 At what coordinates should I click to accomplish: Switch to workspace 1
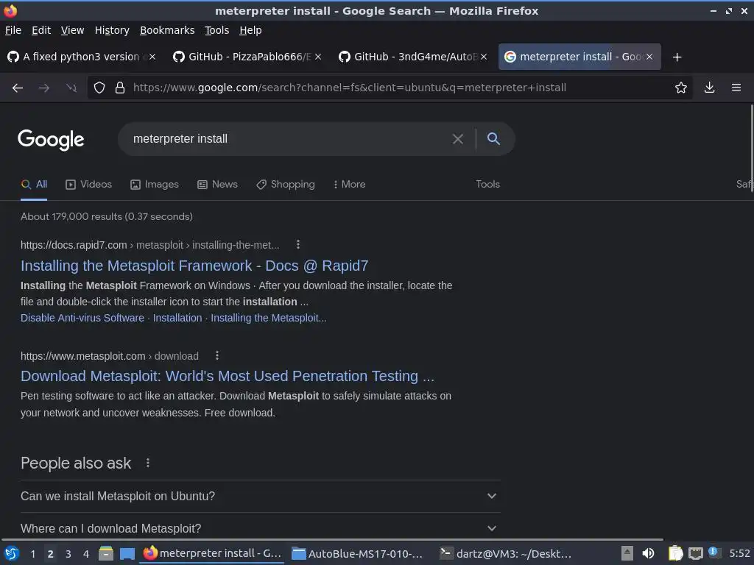coord(32,554)
